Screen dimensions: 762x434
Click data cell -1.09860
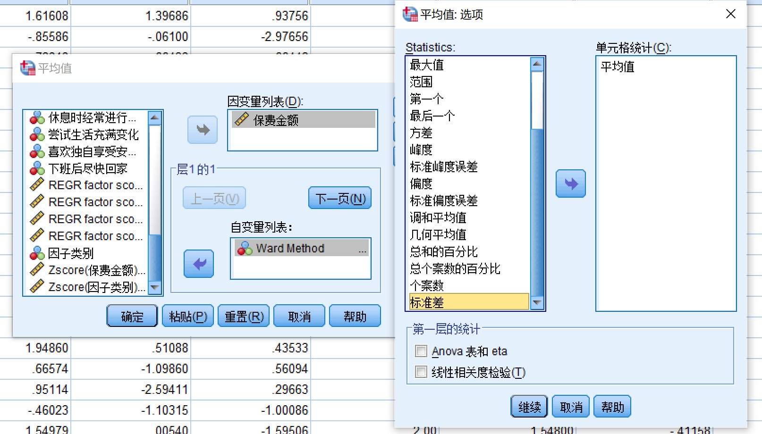[x=130, y=368]
